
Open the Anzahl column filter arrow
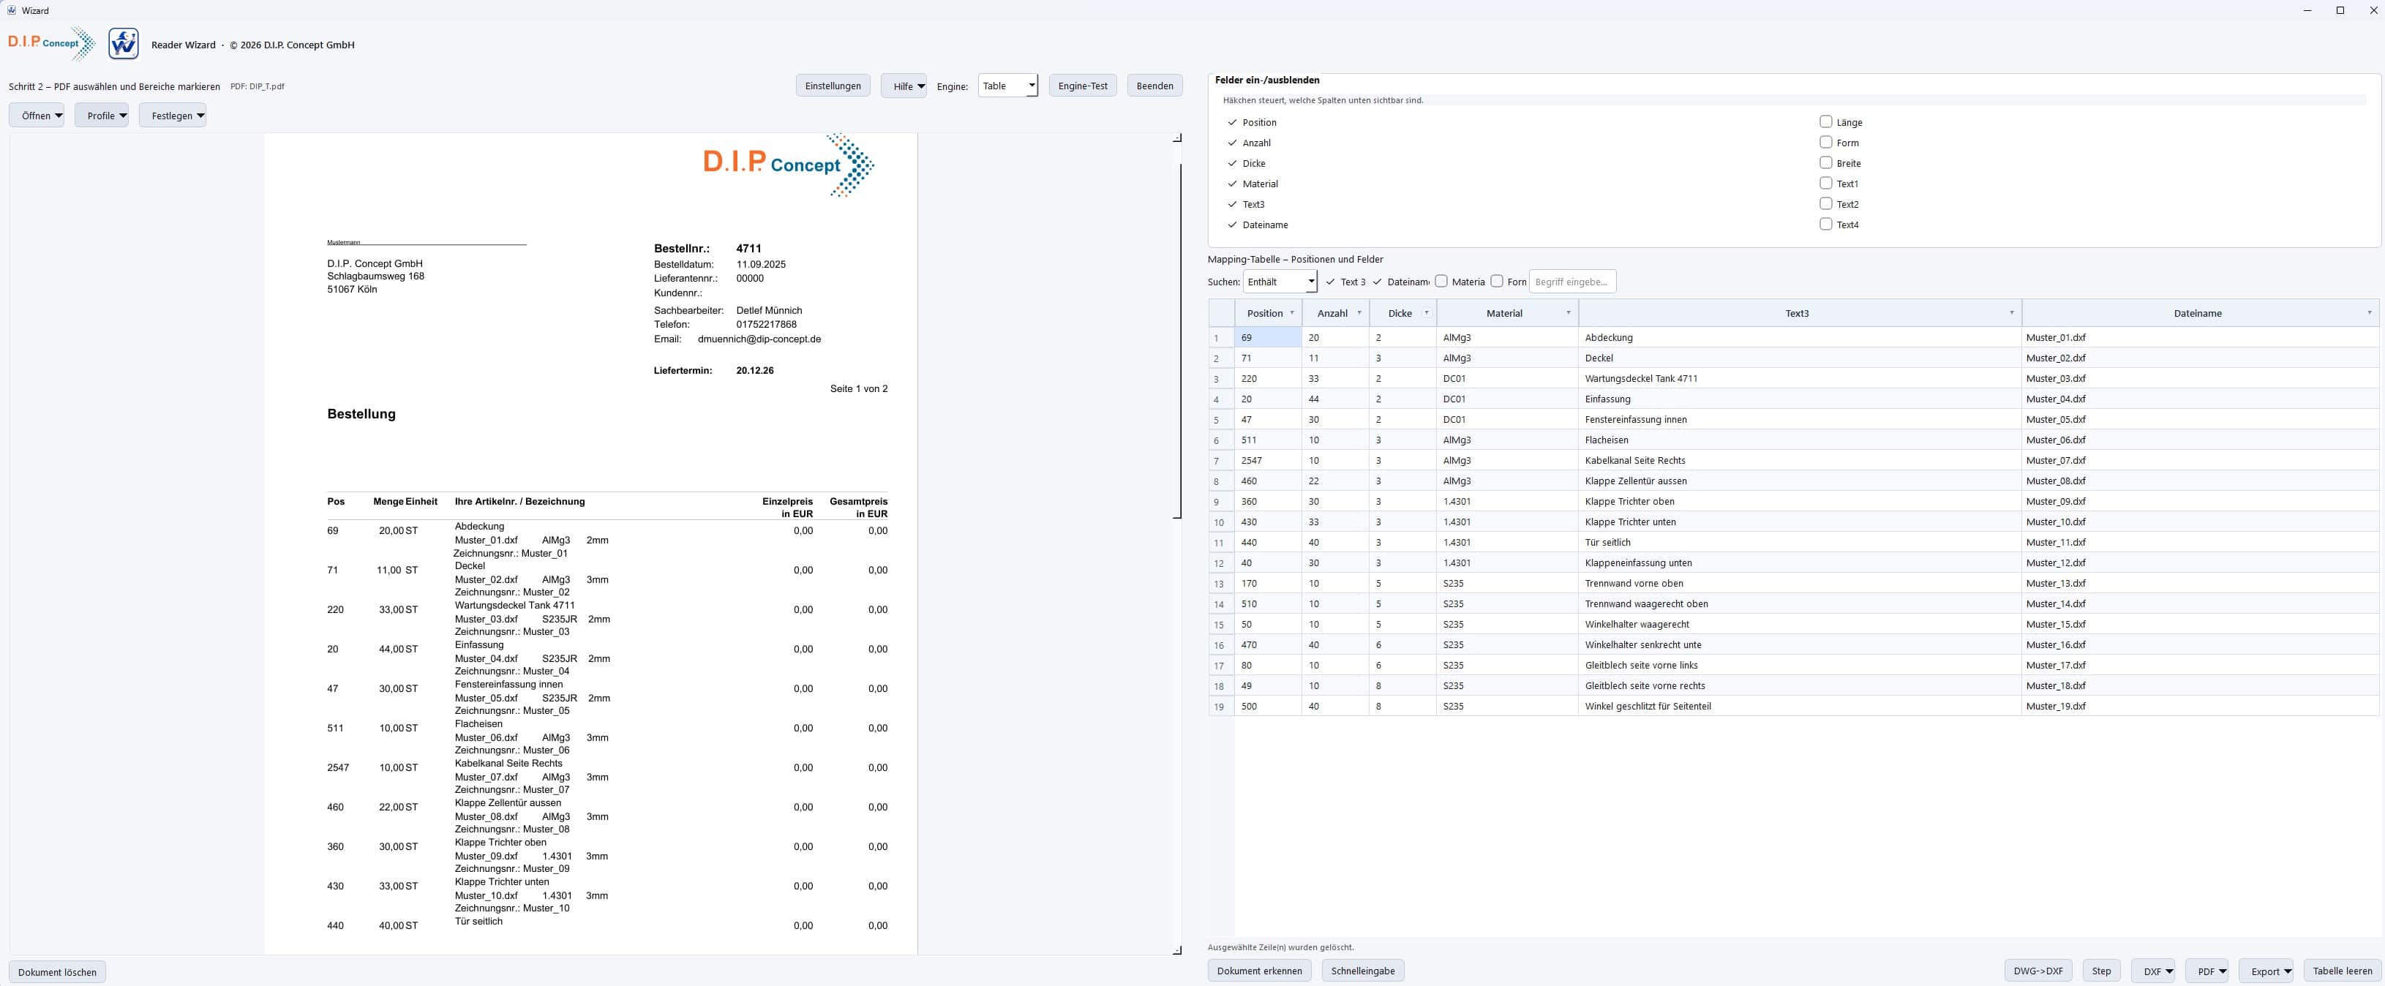pyautogui.click(x=1359, y=313)
